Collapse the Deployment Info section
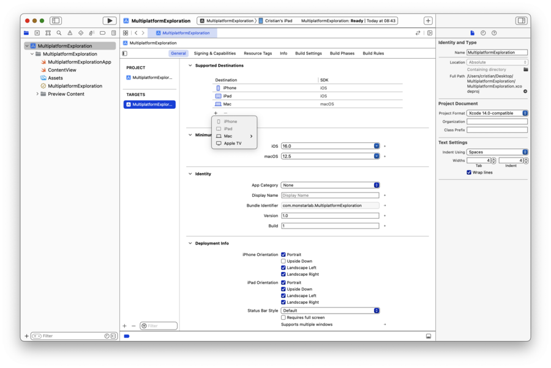 click(190, 243)
